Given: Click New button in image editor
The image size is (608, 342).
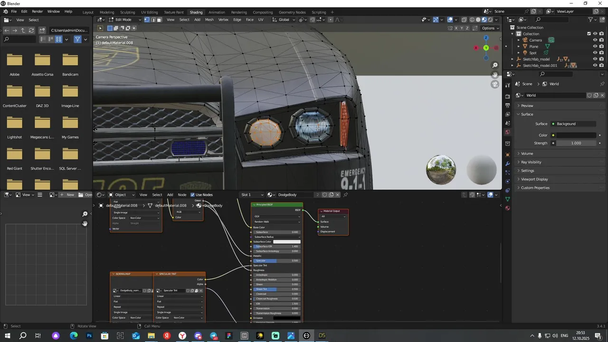Looking at the screenshot, I should 67,195.
